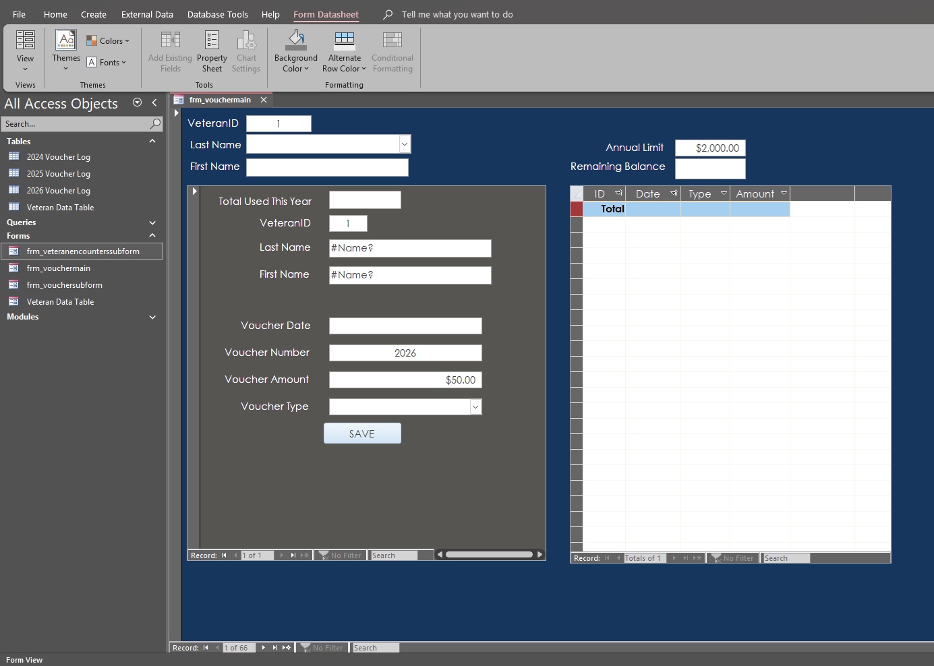The width and height of the screenshot is (934, 666).
Task: Open the File menu
Action: [x=19, y=14]
